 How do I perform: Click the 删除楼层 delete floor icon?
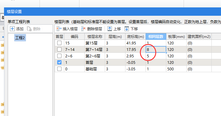pyautogui.click(x=83, y=29)
